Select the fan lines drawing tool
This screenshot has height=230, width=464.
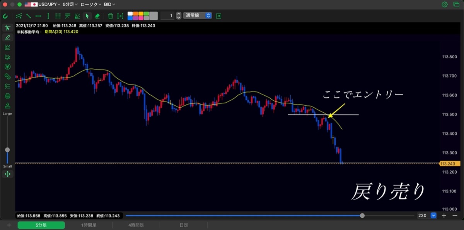click(x=77, y=16)
